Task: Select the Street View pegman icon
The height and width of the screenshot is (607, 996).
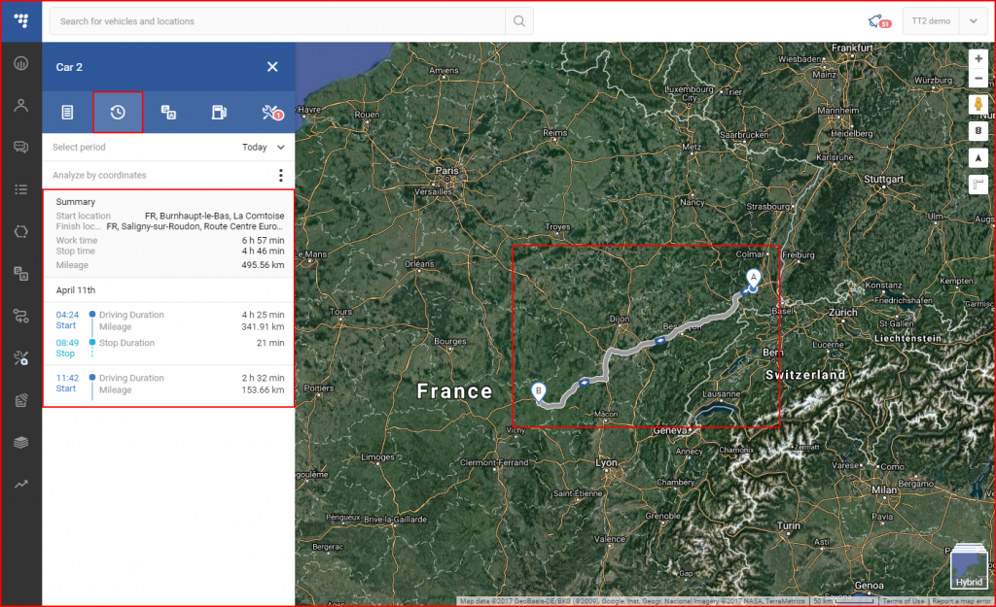Action: [978, 105]
